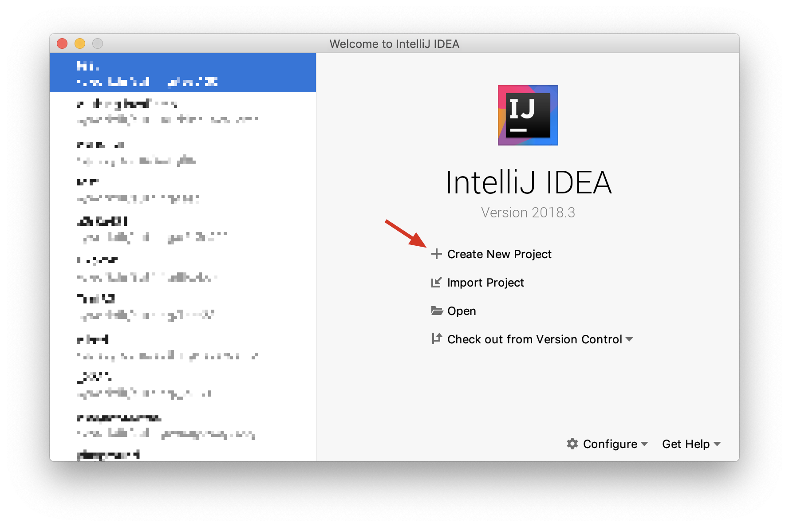Select the Create New Project text
The width and height of the screenshot is (789, 527).
pyautogui.click(x=499, y=254)
